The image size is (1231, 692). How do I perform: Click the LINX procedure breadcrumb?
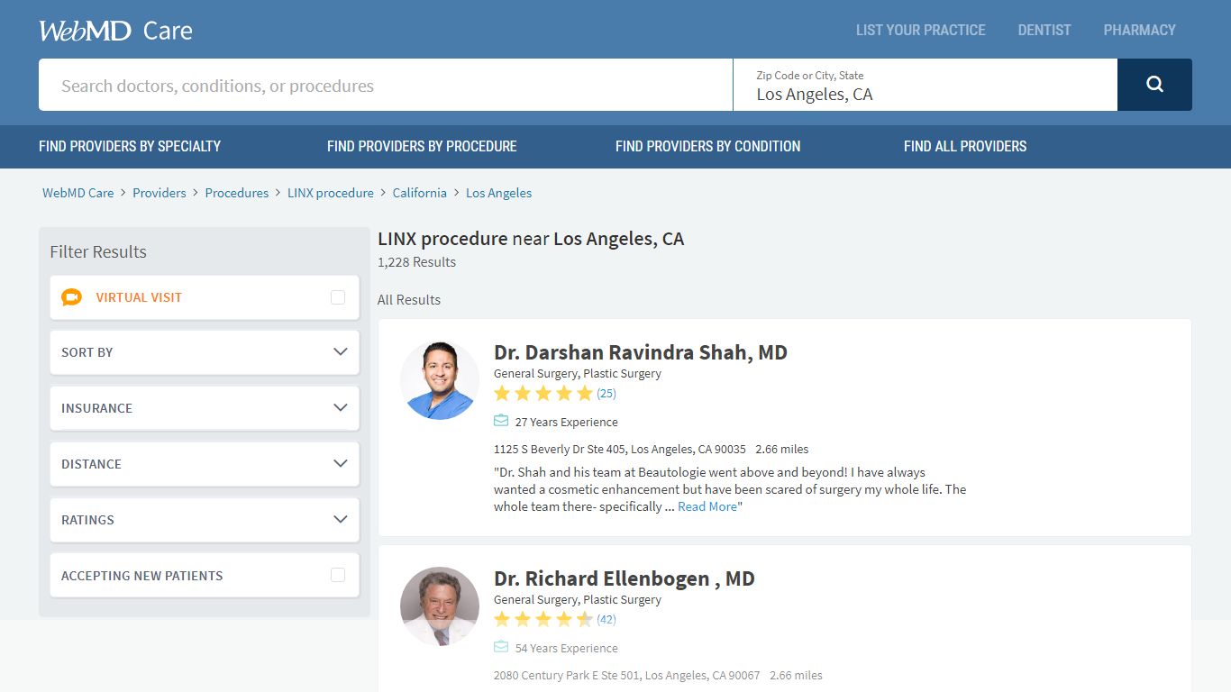pyautogui.click(x=331, y=193)
